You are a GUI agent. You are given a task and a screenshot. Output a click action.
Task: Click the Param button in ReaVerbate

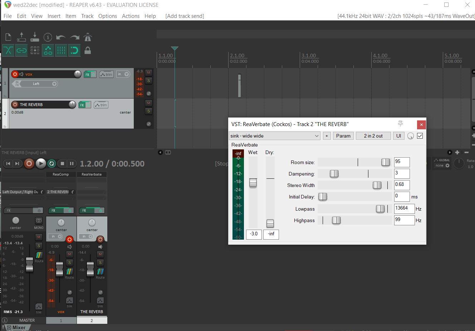343,136
